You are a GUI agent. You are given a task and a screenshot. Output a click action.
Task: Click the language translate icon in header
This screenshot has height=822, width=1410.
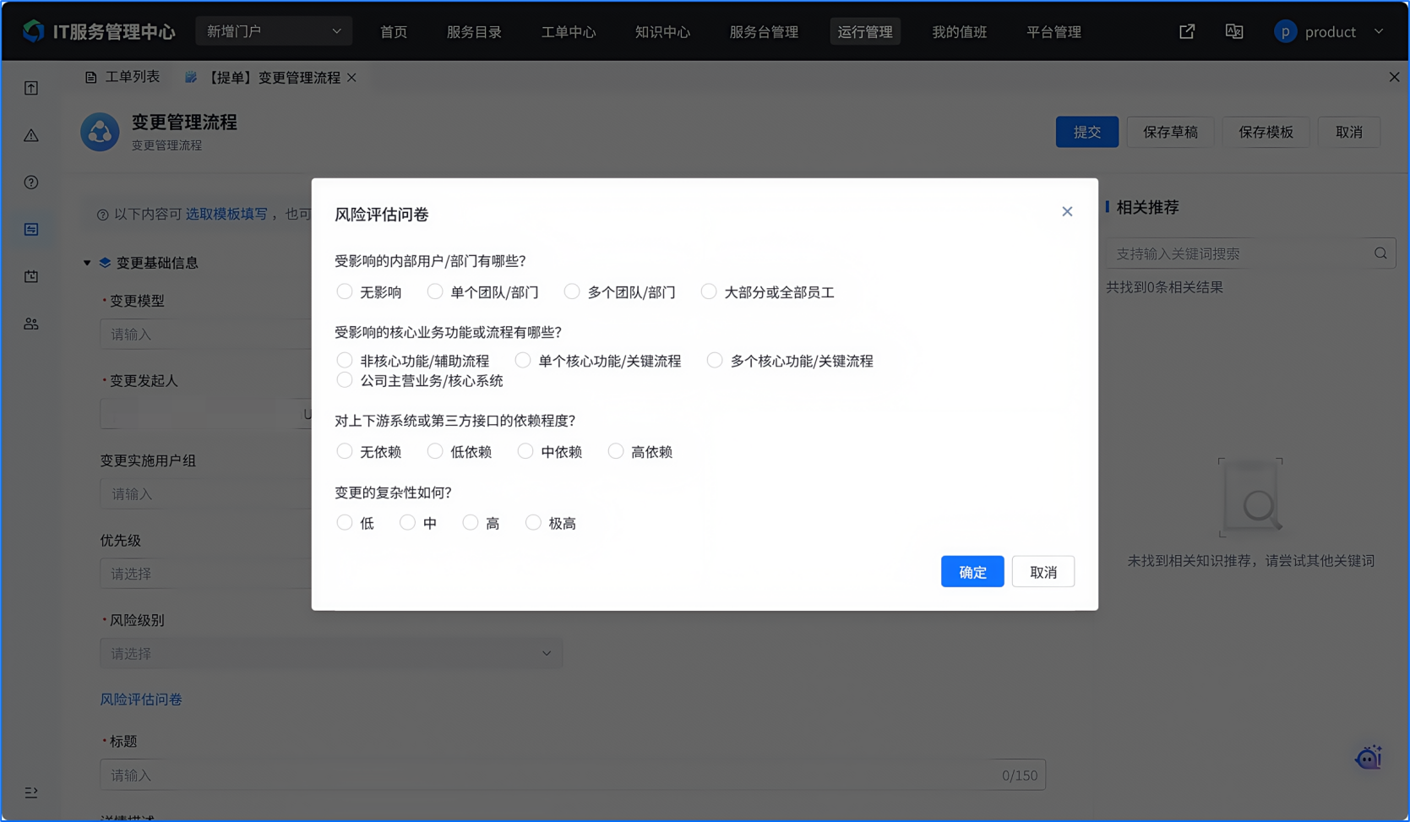[1233, 31]
